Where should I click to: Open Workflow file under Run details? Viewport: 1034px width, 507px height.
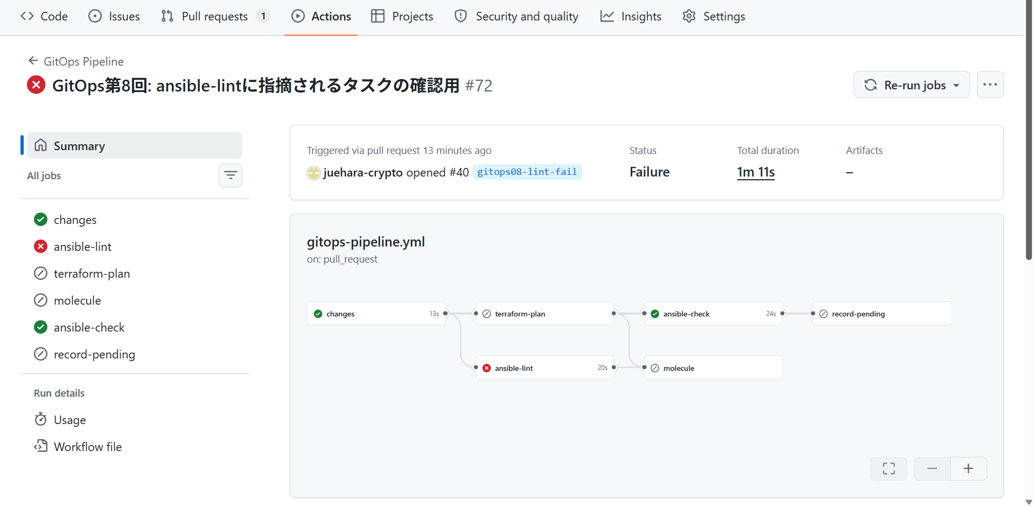coord(135,447)
